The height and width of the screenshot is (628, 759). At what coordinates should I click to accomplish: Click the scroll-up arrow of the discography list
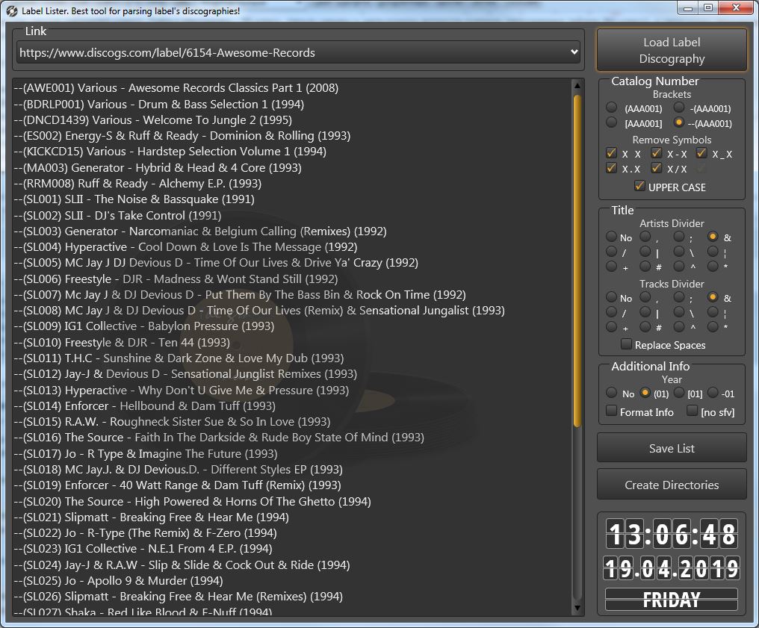(577, 86)
